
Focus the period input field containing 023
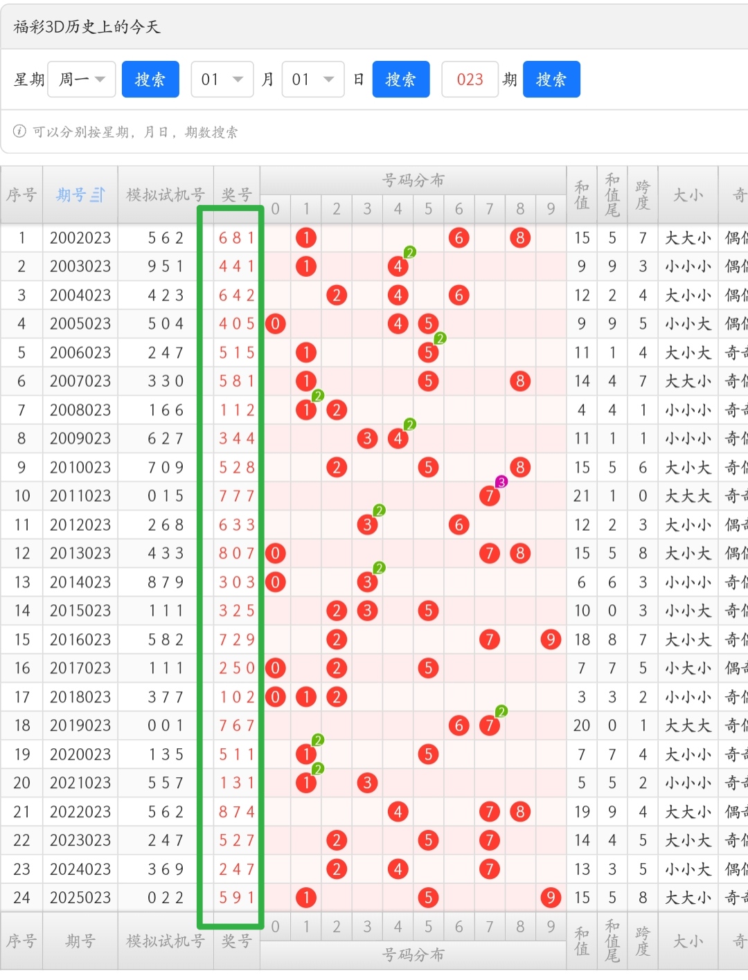[470, 80]
